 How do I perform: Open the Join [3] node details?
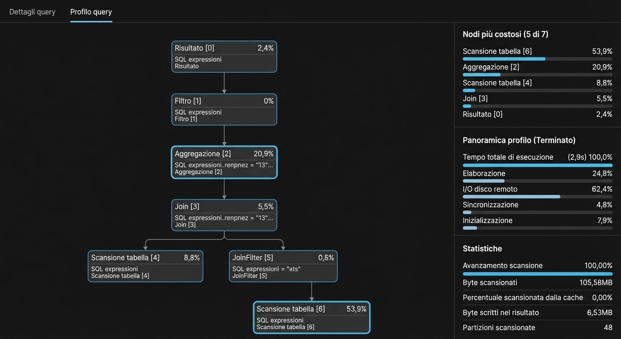click(224, 215)
